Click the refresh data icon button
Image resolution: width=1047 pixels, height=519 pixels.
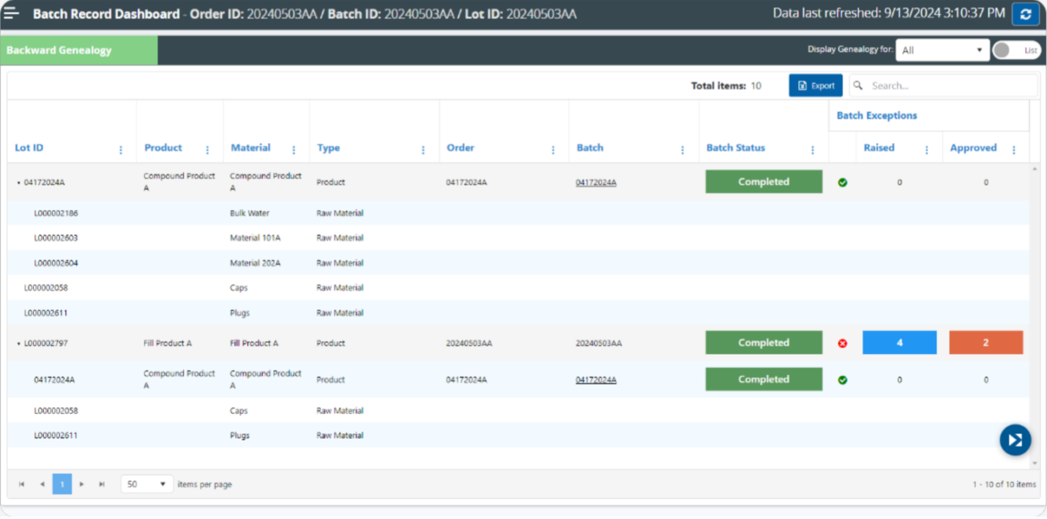pyautogui.click(x=1025, y=14)
